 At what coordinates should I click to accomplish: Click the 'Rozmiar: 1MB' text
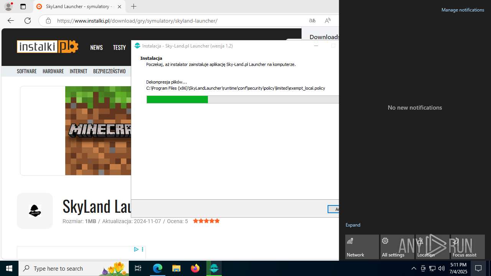[79, 221]
